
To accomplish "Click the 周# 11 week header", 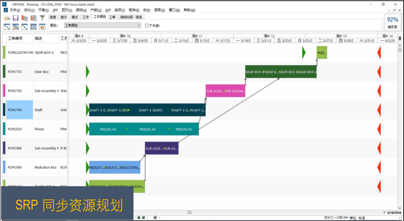I will pos(197,36).
